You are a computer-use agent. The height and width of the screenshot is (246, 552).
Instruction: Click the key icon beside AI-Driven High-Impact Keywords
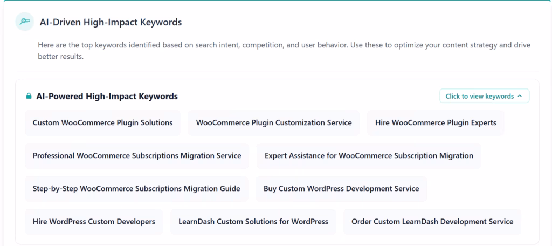click(x=25, y=22)
